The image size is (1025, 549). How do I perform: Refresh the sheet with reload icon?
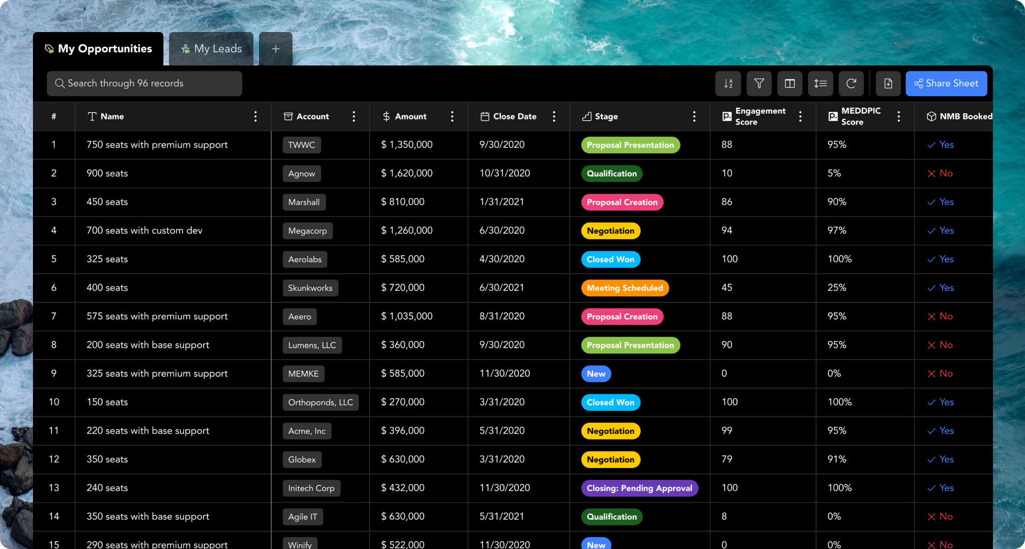(851, 84)
